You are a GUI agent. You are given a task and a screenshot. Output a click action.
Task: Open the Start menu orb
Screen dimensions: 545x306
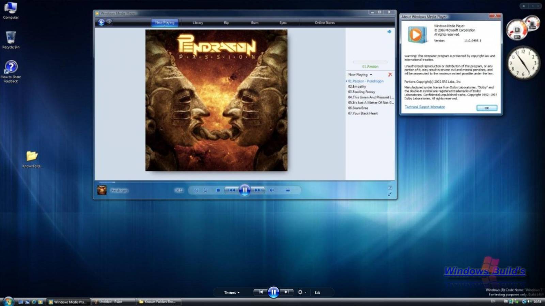point(8,301)
